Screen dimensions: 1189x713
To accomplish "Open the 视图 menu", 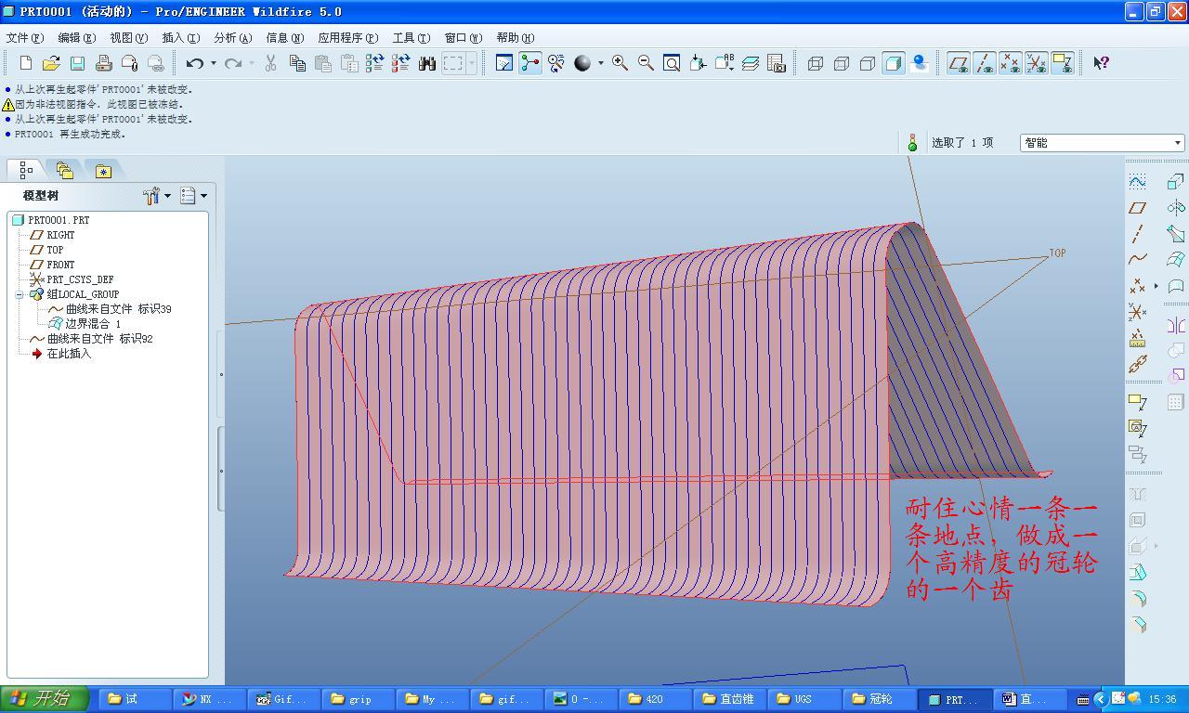I will pyautogui.click(x=128, y=38).
